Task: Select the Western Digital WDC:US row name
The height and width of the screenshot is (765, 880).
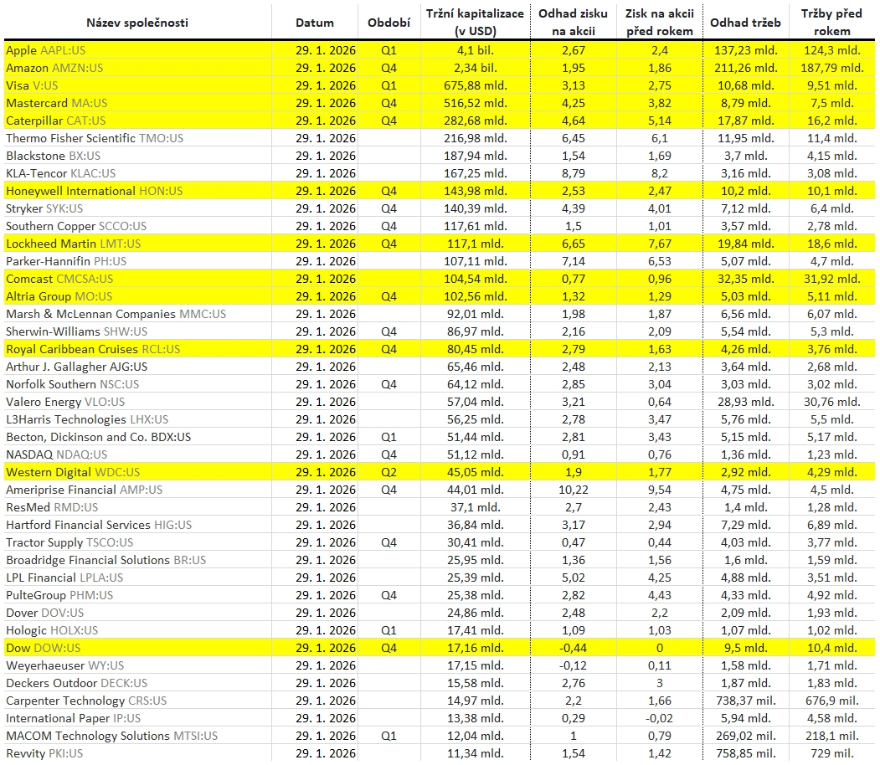Action: pos(73,472)
